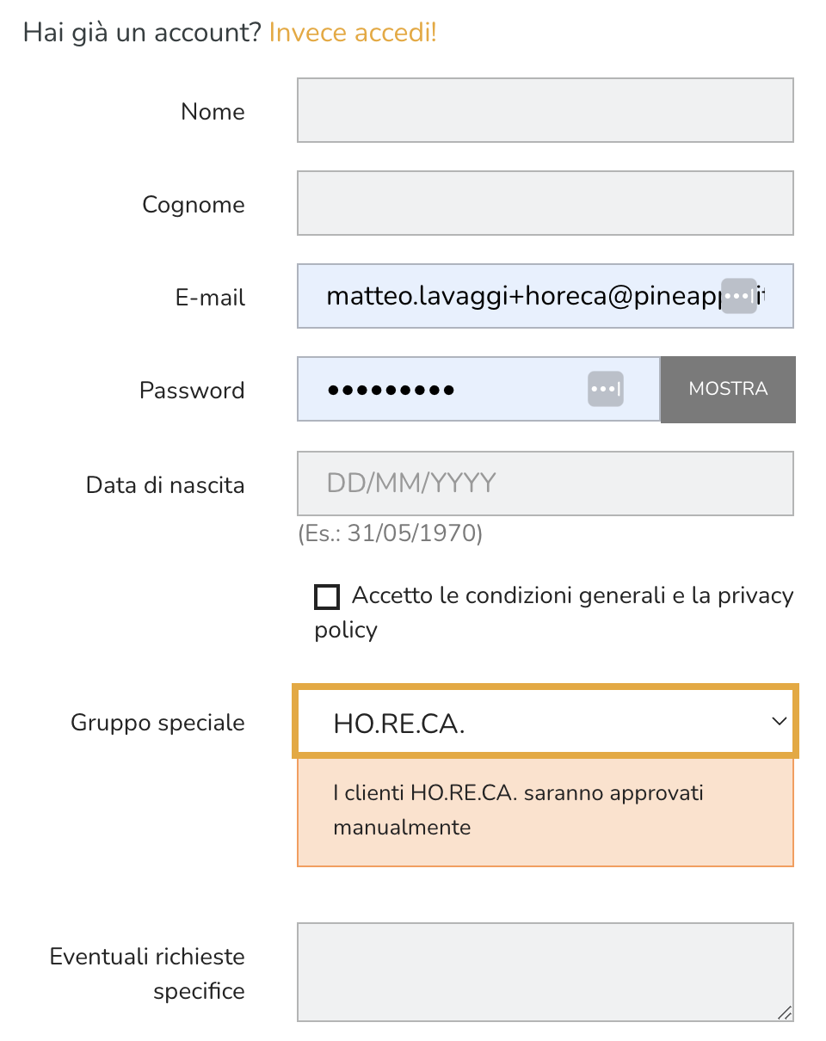Click the 'Accetto le condizioni generali e la privacy policy' text
This screenshot has height=1041, width=826.
(554, 613)
